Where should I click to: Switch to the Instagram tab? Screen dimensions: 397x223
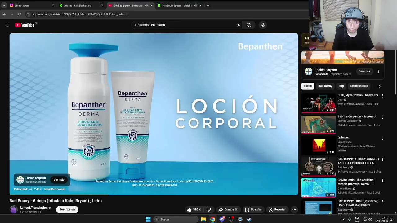click(x=32, y=5)
